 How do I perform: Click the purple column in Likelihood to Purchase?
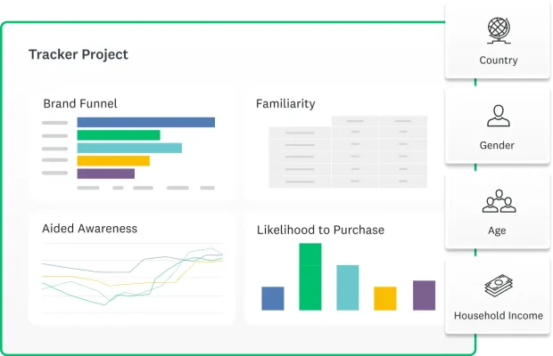click(x=424, y=295)
